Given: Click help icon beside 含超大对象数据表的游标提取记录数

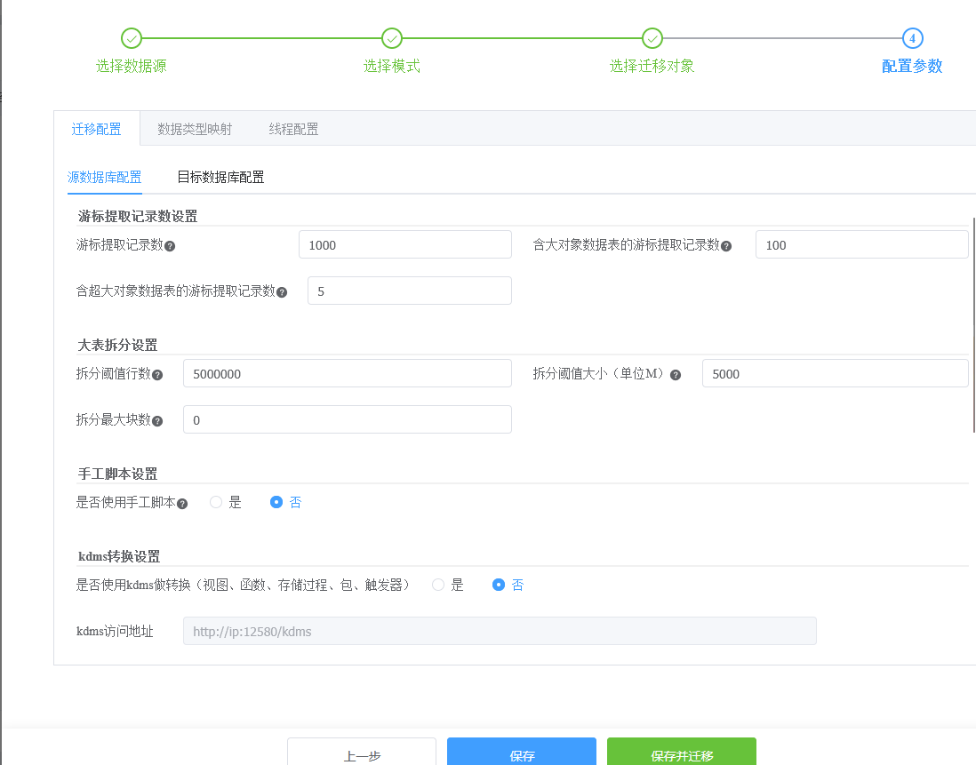Looking at the screenshot, I should 282,292.
